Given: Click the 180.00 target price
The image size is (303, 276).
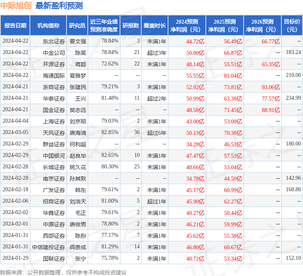Looking at the screenshot, I should pos(293,144).
